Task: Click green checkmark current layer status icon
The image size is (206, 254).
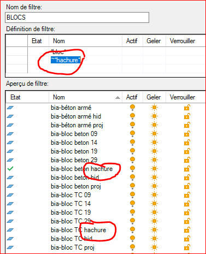Action: tap(10, 169)
